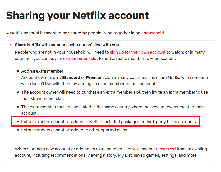Click the sentence about ad-supported plans
Screen dimensions: 221x172
[75, 130]
